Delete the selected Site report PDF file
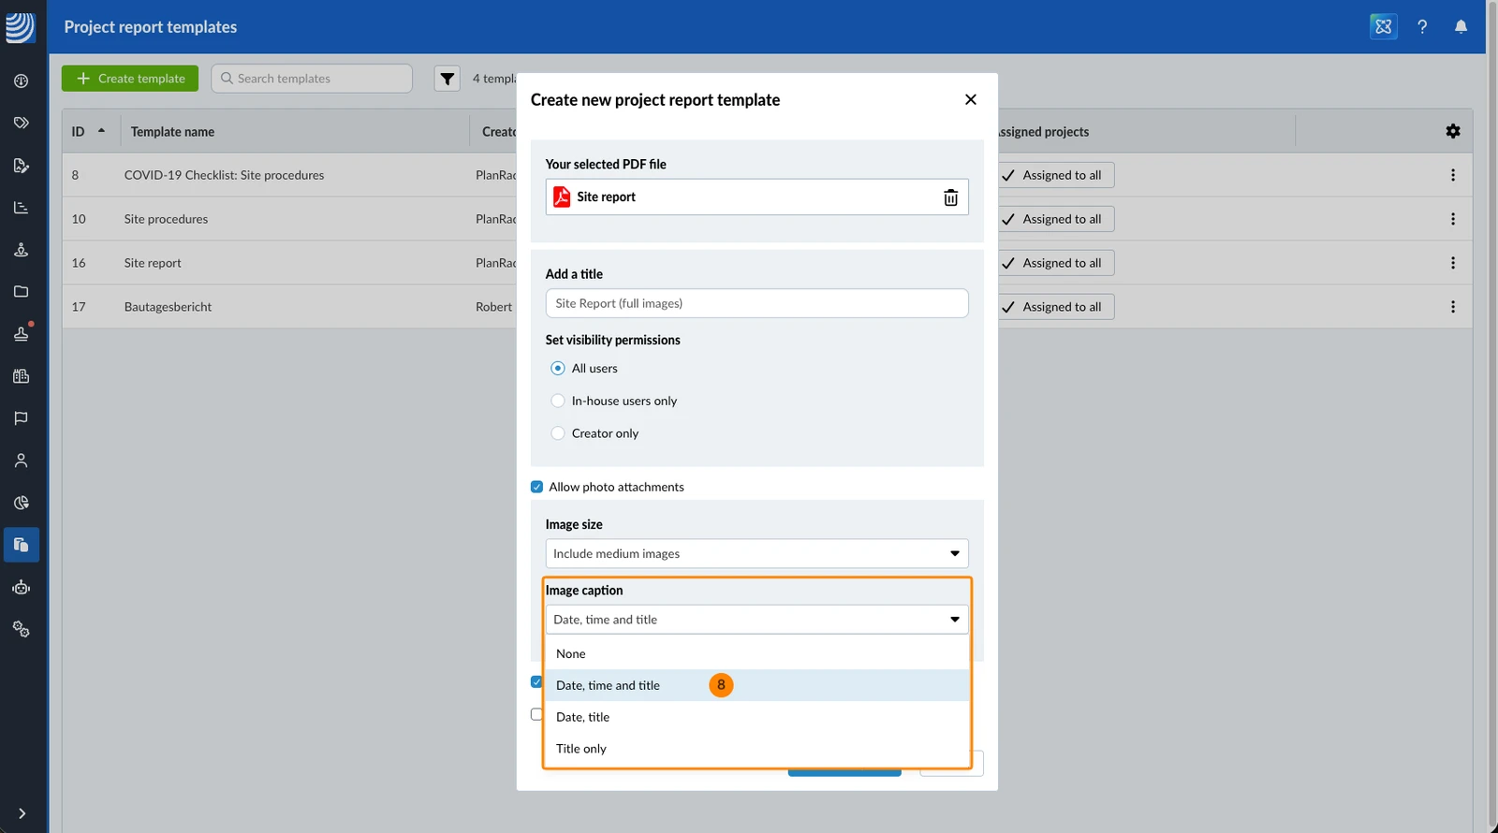The image size is (1498, 833). (950, 197)
